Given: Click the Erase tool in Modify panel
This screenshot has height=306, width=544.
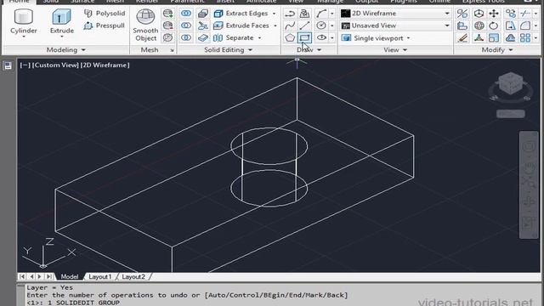Looking at the screenshot, I should (462, 37).
